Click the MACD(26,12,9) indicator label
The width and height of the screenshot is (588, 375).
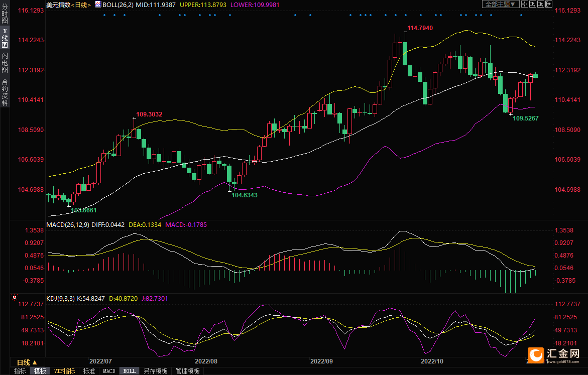68,224
